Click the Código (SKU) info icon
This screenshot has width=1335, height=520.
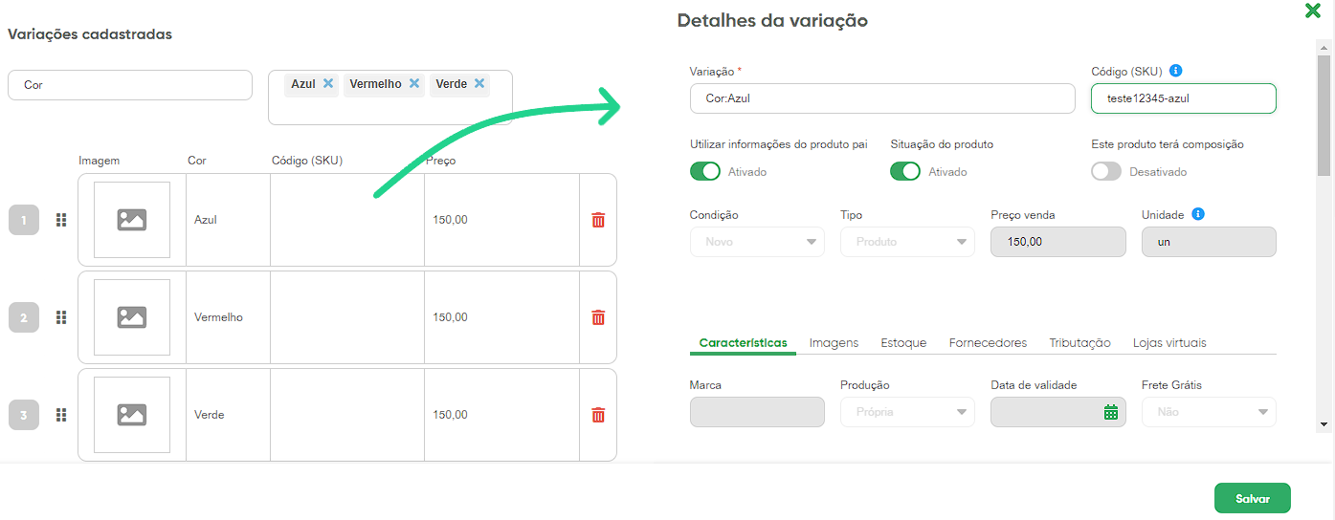(1176, 71)
